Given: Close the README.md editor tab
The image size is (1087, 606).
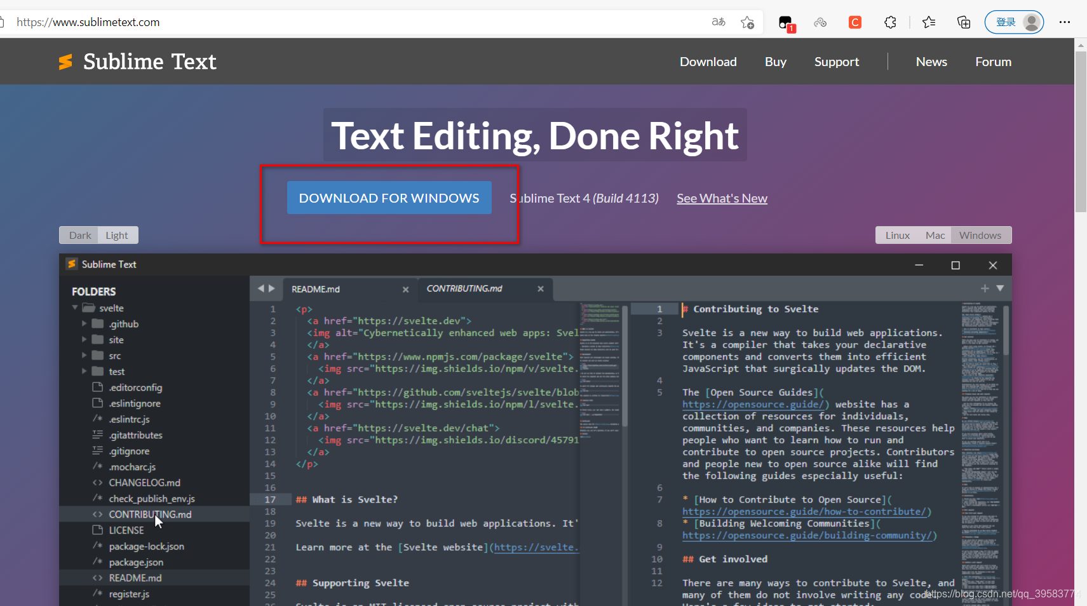Looking at the screenshot, I should coord(405,289).
